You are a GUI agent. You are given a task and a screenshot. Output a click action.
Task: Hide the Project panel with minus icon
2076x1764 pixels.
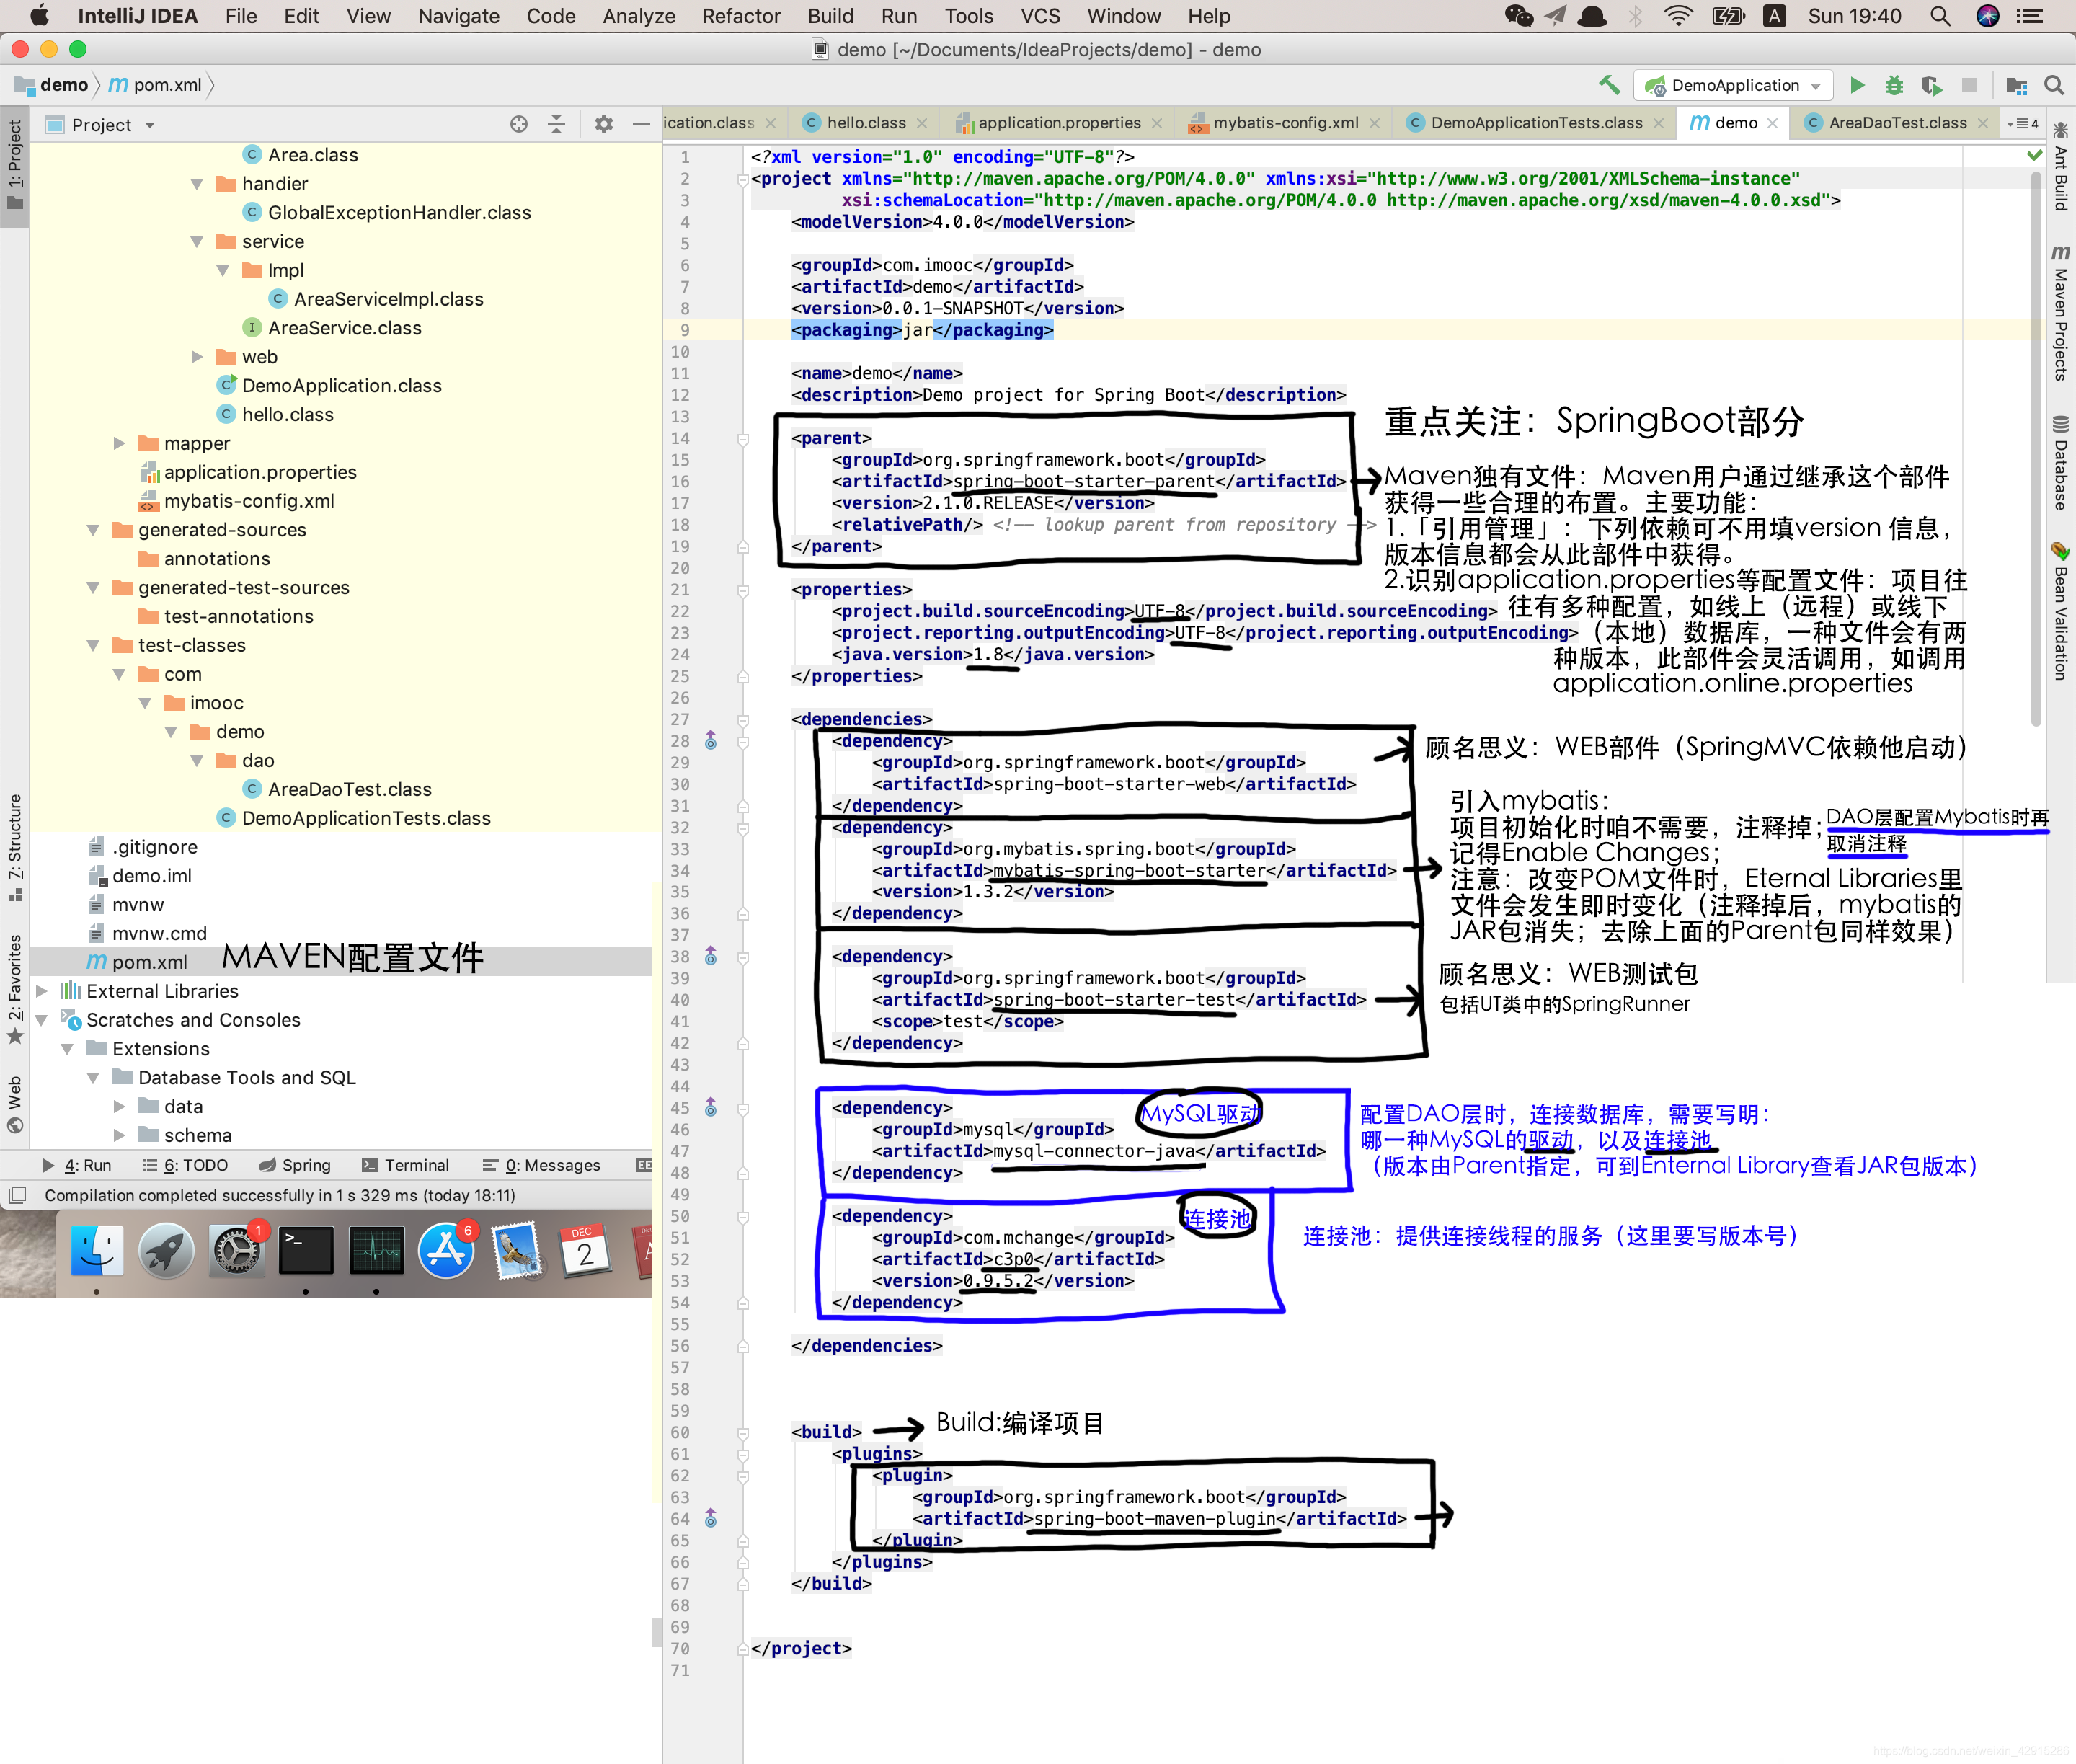641,124
